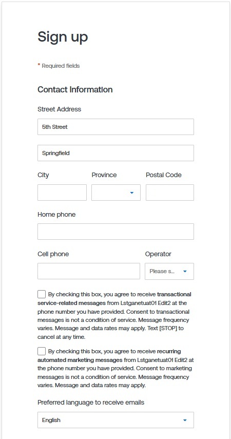Click the "Street Address" field label

(x=60, y=109)
